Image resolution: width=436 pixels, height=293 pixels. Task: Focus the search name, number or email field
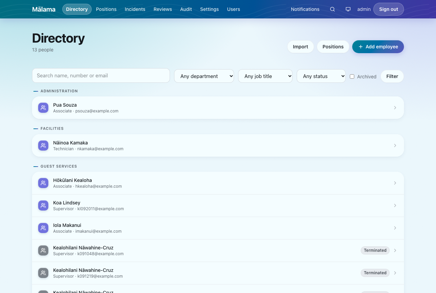pos(101,75)
